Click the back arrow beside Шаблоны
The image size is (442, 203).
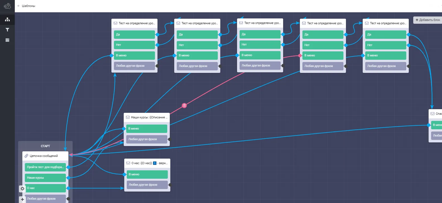point(19,6)
